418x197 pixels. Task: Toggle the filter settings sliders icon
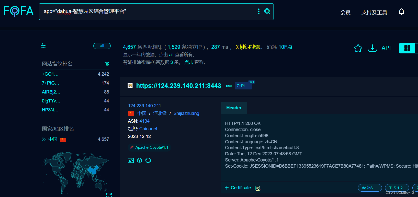point(43,46)
